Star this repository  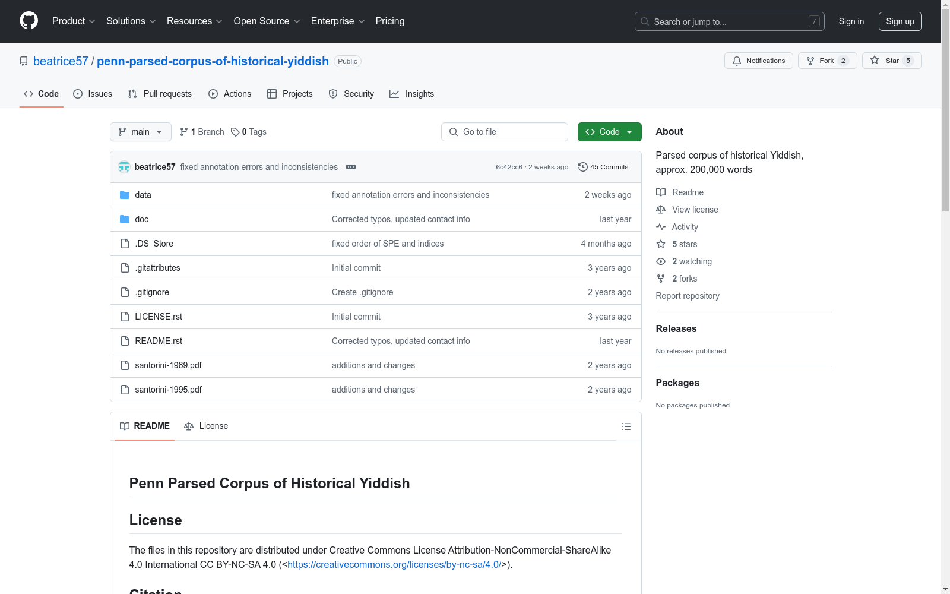[x=892, y=61]
